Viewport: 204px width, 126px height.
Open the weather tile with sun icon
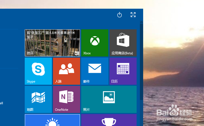pyautogui.click(x=52, y=120)
